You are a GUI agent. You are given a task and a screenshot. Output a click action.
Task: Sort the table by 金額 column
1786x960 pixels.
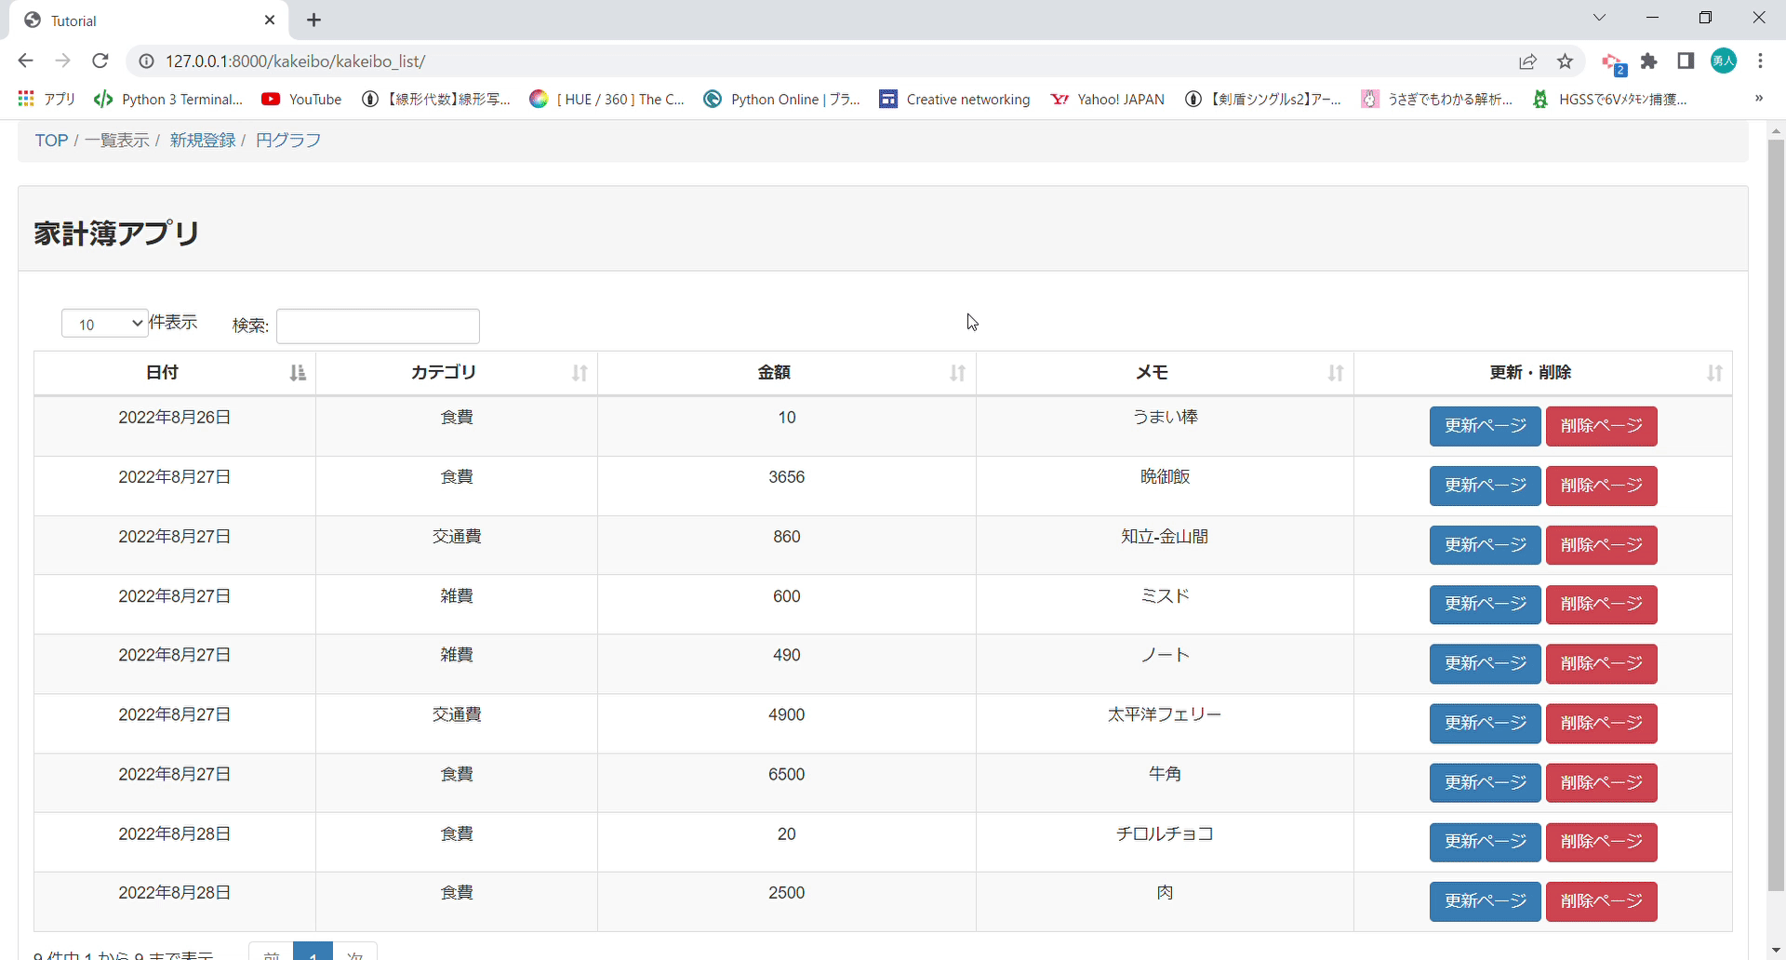[787, 373]
